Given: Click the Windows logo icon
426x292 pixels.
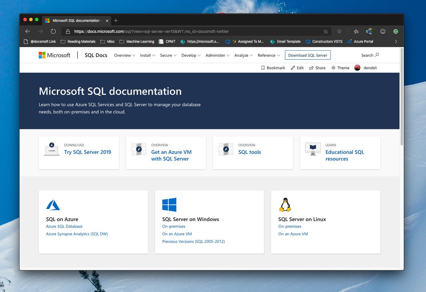Looking at the screenshot, I should tap(169, 205).
